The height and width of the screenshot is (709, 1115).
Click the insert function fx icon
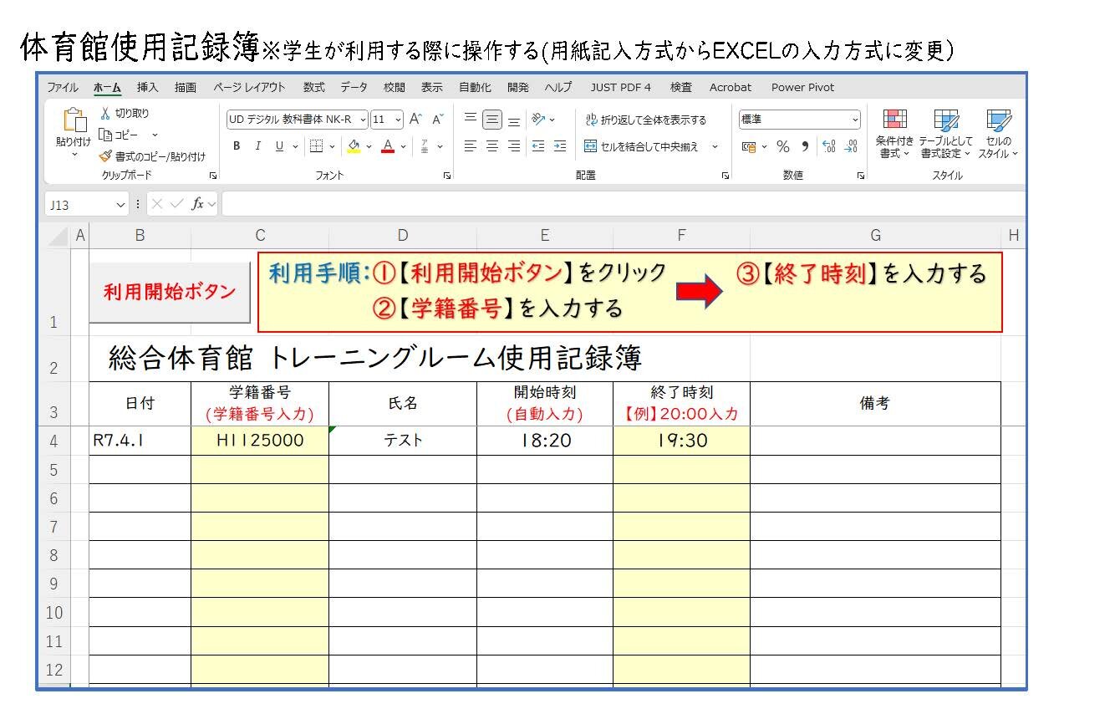(198, 205)
